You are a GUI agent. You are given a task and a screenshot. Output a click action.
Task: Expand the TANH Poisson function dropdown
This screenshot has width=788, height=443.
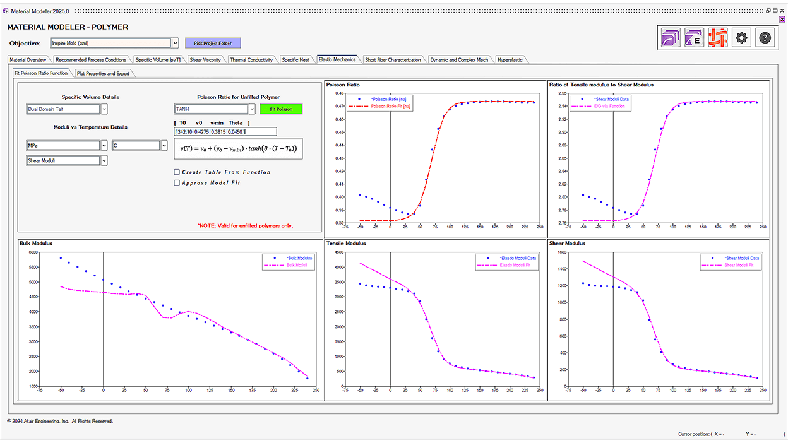click(x=252, y=109)
